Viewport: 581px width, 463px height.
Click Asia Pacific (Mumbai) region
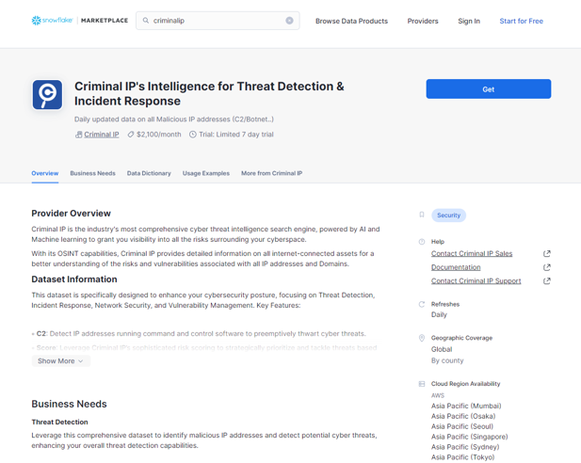pos(466,406)
